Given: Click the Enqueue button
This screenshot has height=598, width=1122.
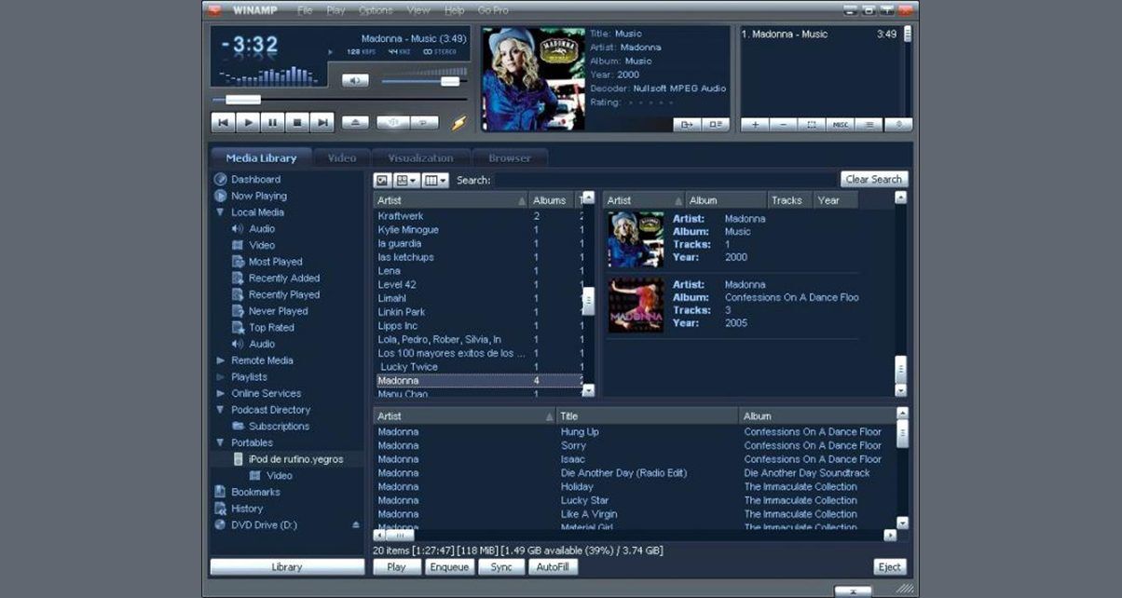Looking at the screenshot, I should coord(449,567).
